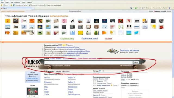174x98 pixels.
Task: Open the Безопасность toolbar dropdown
Action: [157, 8]
